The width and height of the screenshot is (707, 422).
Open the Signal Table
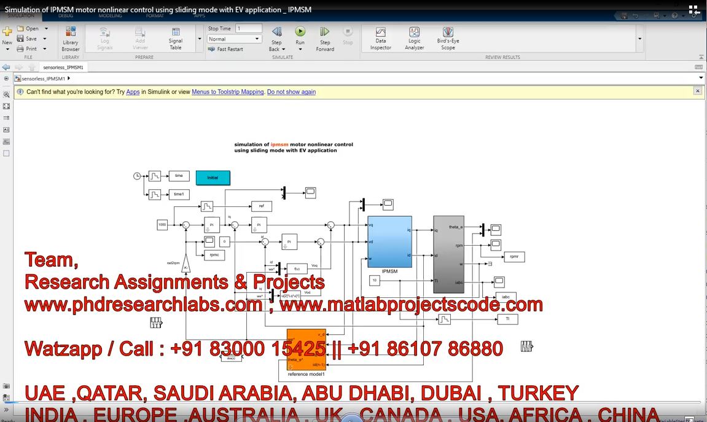(x=176, y=38)
